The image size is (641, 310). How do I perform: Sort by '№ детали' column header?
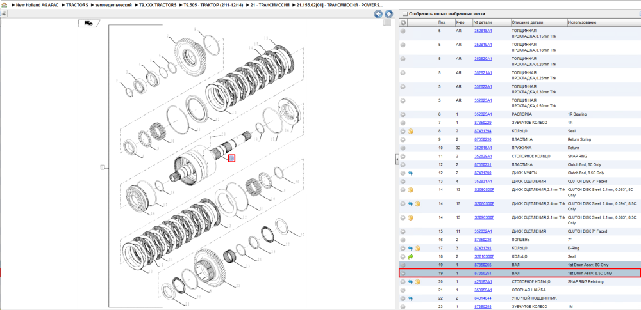pyautogui.click(x=492, y=22)
